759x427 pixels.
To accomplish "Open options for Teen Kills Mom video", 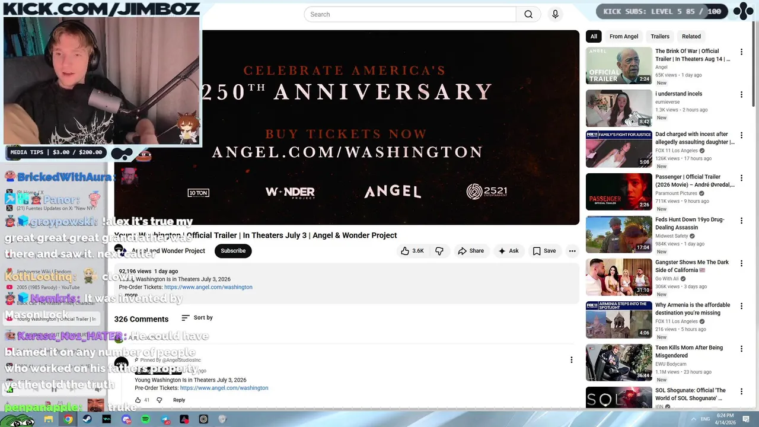I will [x=741, y=349].
